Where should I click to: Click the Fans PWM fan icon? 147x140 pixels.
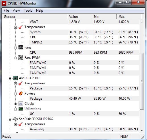click(x=21, y=58)
